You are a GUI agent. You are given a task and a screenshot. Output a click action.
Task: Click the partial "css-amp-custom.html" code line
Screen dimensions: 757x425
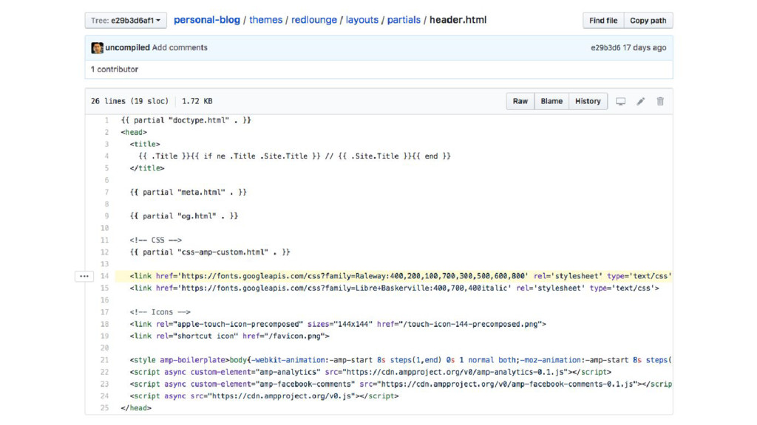(x=210, y=252)
